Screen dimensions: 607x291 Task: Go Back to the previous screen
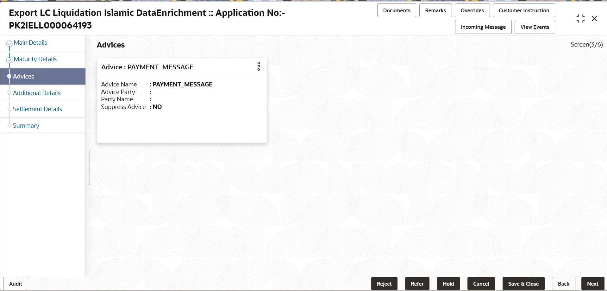pyautogui.click(x=563, y=284)
